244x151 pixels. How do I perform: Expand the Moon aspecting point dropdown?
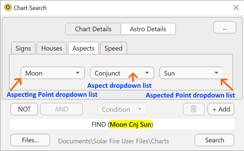(x=53, y=73)
